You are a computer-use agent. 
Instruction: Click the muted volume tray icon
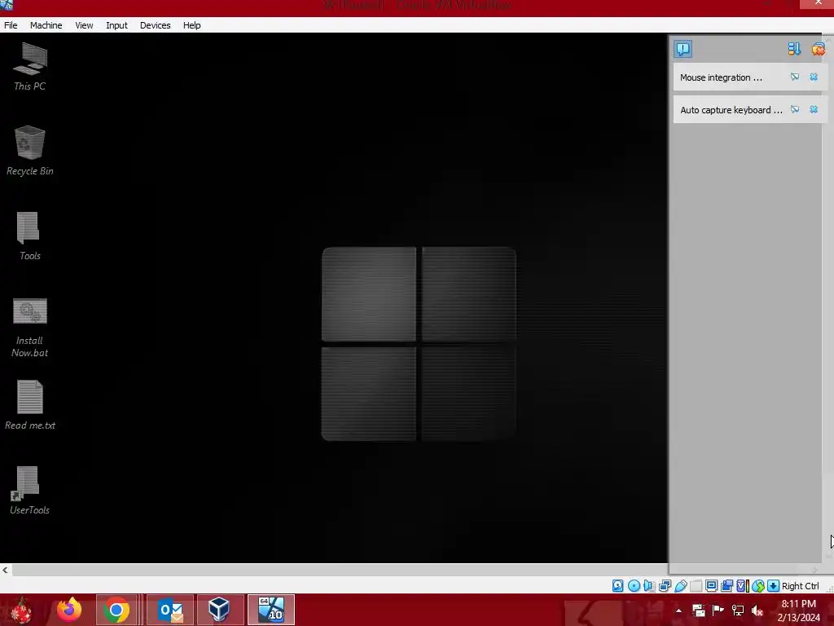[x=757, y=611]
